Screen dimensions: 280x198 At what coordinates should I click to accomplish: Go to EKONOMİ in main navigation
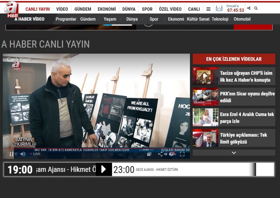point(106,9)
